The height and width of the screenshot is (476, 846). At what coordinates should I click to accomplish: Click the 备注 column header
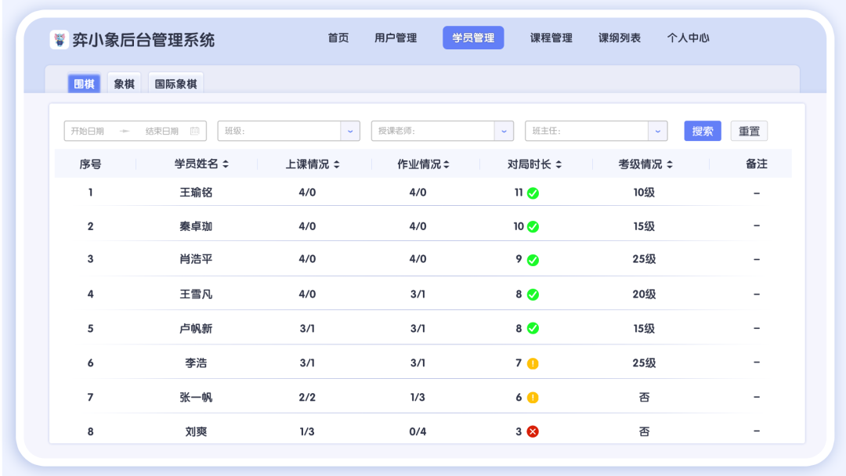click(757, 164)
